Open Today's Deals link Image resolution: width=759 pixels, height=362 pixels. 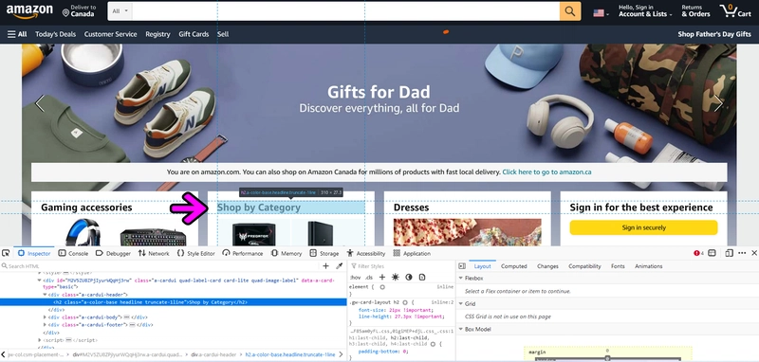coord(55,34)
